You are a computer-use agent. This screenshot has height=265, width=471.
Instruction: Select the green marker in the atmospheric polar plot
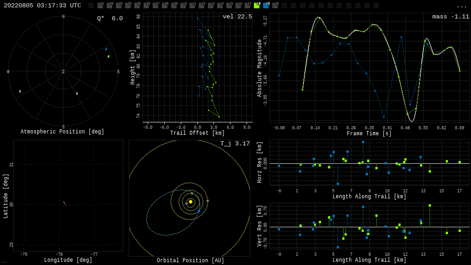109,57
